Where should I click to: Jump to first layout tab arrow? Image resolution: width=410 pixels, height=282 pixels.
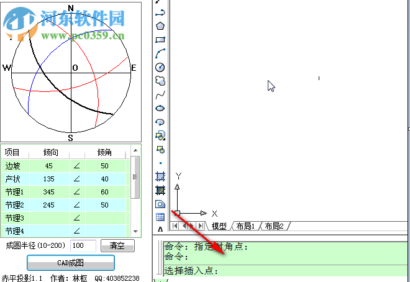[x=175, y=226]
